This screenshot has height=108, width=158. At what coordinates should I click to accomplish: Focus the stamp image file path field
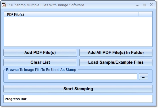(72, 77)
